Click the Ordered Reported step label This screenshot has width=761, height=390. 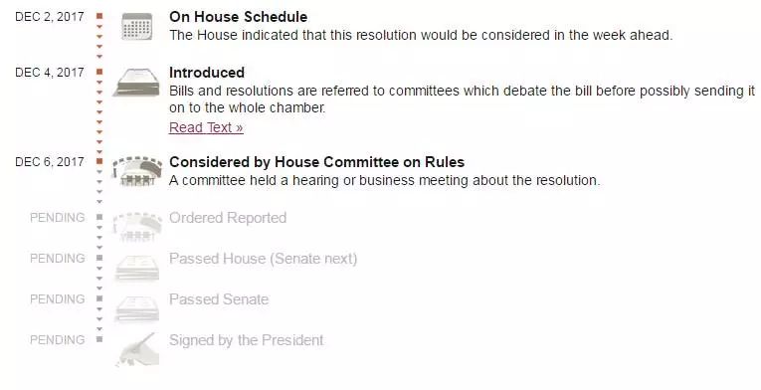tap(228, 218)
